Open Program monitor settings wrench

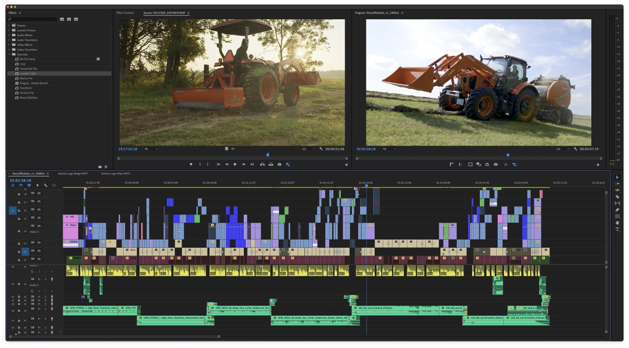pos(576,149)
